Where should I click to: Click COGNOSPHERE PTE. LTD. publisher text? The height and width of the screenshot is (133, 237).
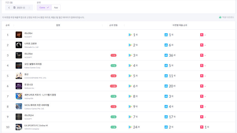(x=35, y=78)
